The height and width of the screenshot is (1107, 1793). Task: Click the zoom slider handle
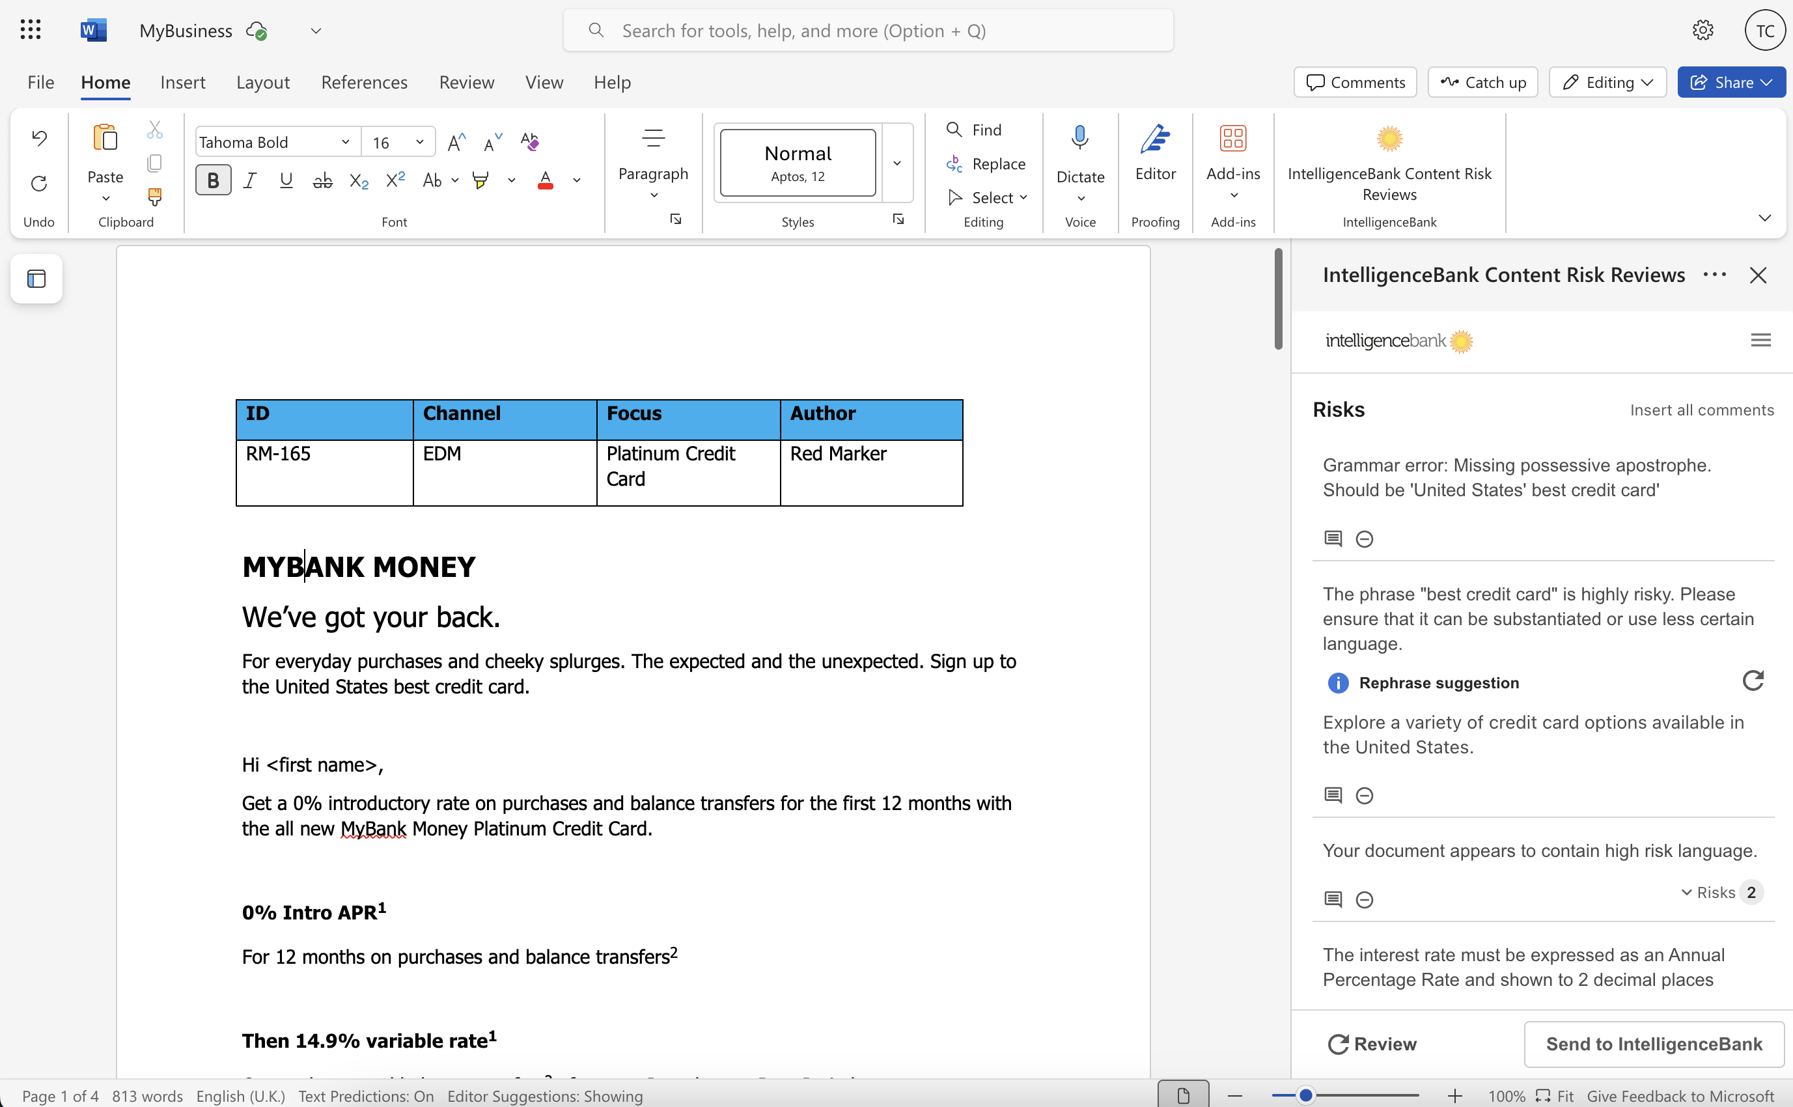tap(1305, 1095)
